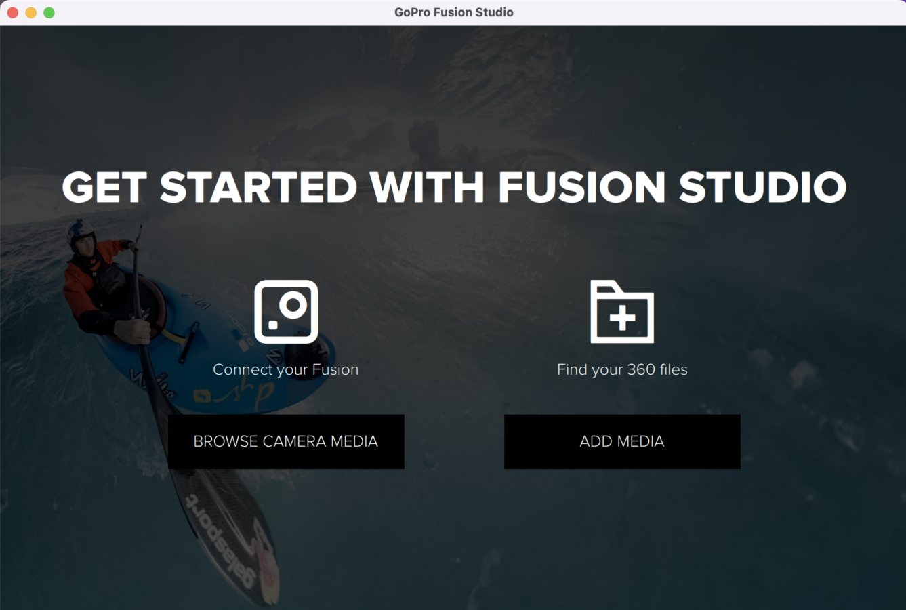Screen dimensions: 906x610
Task: Click the Fusion camera icon
Action: [286, 312]
